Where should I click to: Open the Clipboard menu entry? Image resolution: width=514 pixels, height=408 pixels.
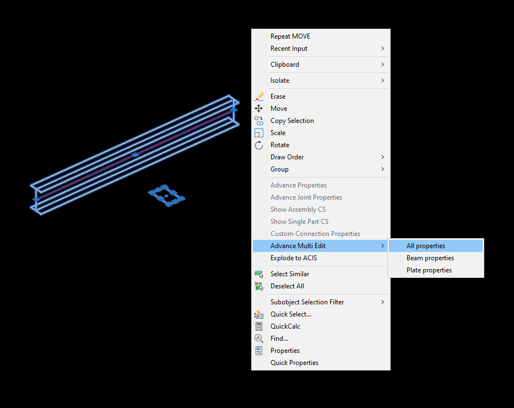(x=321, y=65)
